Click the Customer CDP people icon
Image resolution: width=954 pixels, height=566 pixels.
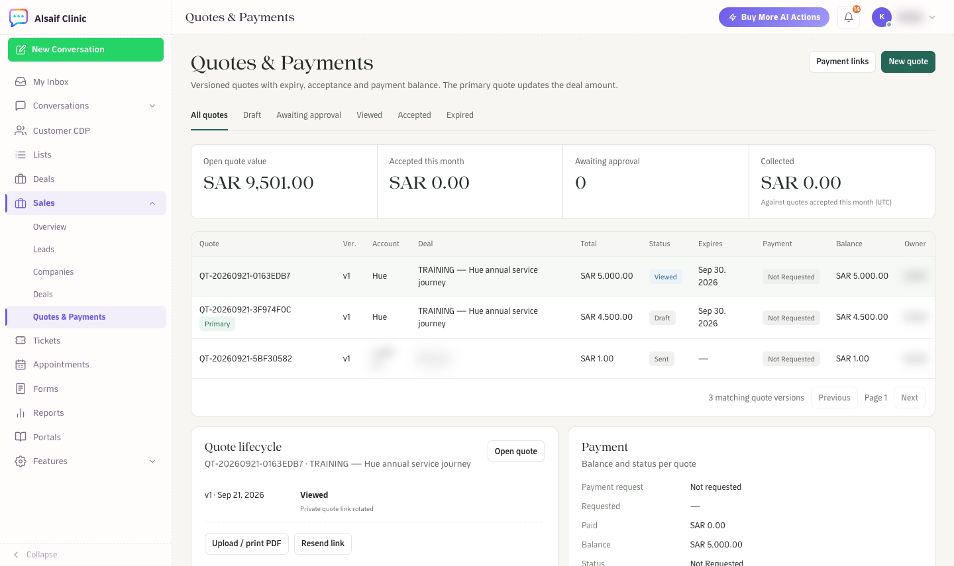tap(21, 130)
